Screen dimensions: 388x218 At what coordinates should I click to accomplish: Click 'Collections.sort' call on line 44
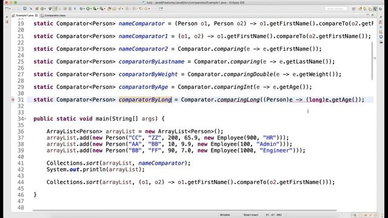73,182
